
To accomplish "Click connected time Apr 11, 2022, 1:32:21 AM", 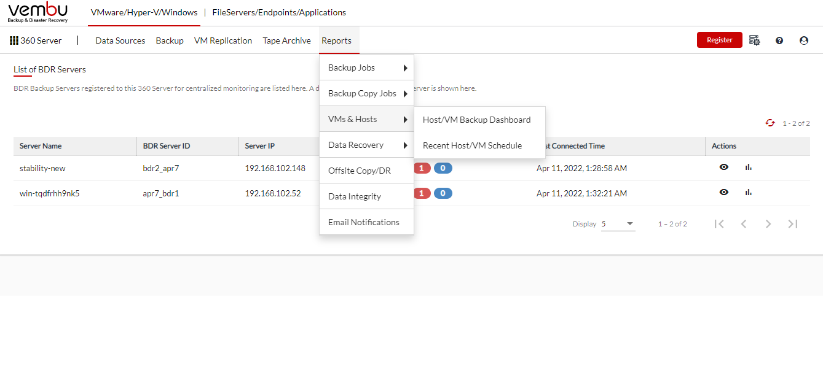I will tap(581, 193).
